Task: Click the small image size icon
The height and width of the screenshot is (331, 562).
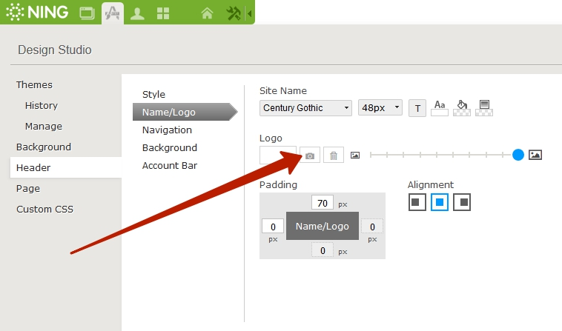Action: coord(355,155)
